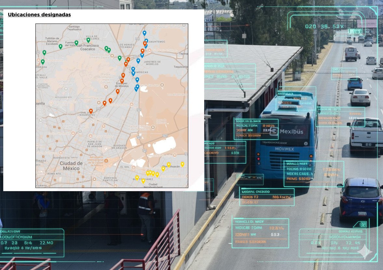Select green pin beside Fuentes del Valle

[76, 43]
